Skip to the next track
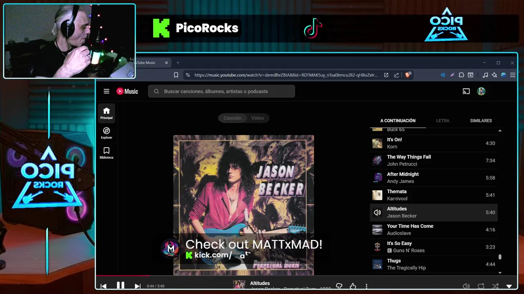The image size is (524, 294). pos(138,286)
